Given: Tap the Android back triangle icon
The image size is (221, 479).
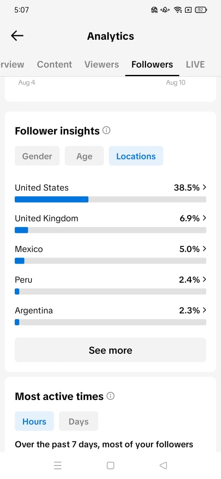Looking at the screenshot, I should [163, 465].
